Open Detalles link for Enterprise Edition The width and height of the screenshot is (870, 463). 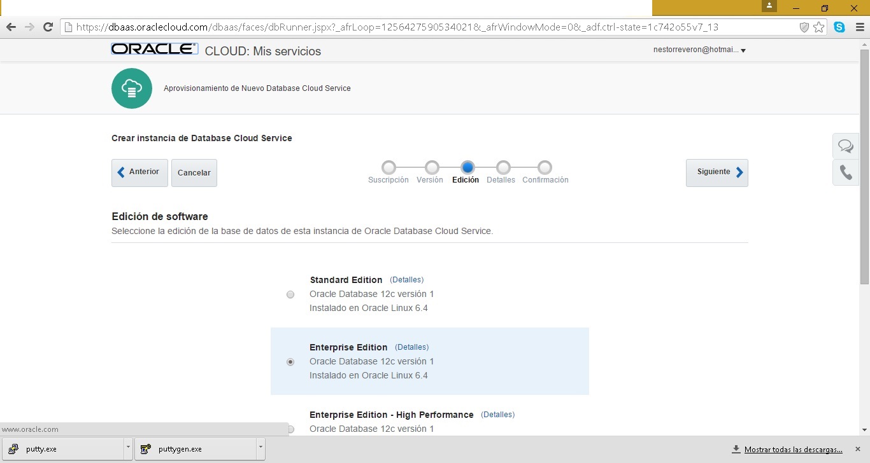411,347
